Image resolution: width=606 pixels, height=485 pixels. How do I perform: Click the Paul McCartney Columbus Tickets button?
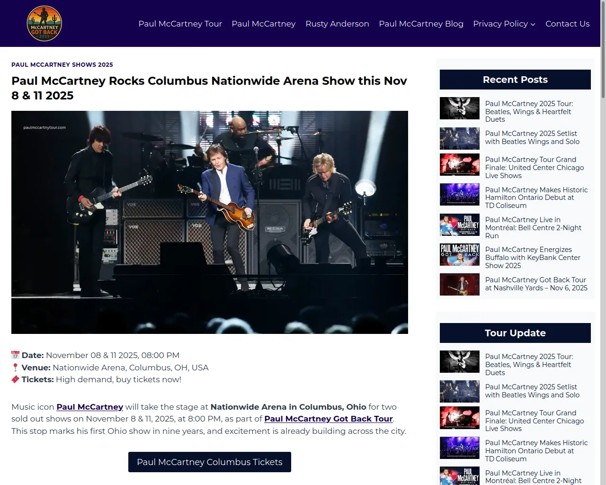(x=210, y=462)
